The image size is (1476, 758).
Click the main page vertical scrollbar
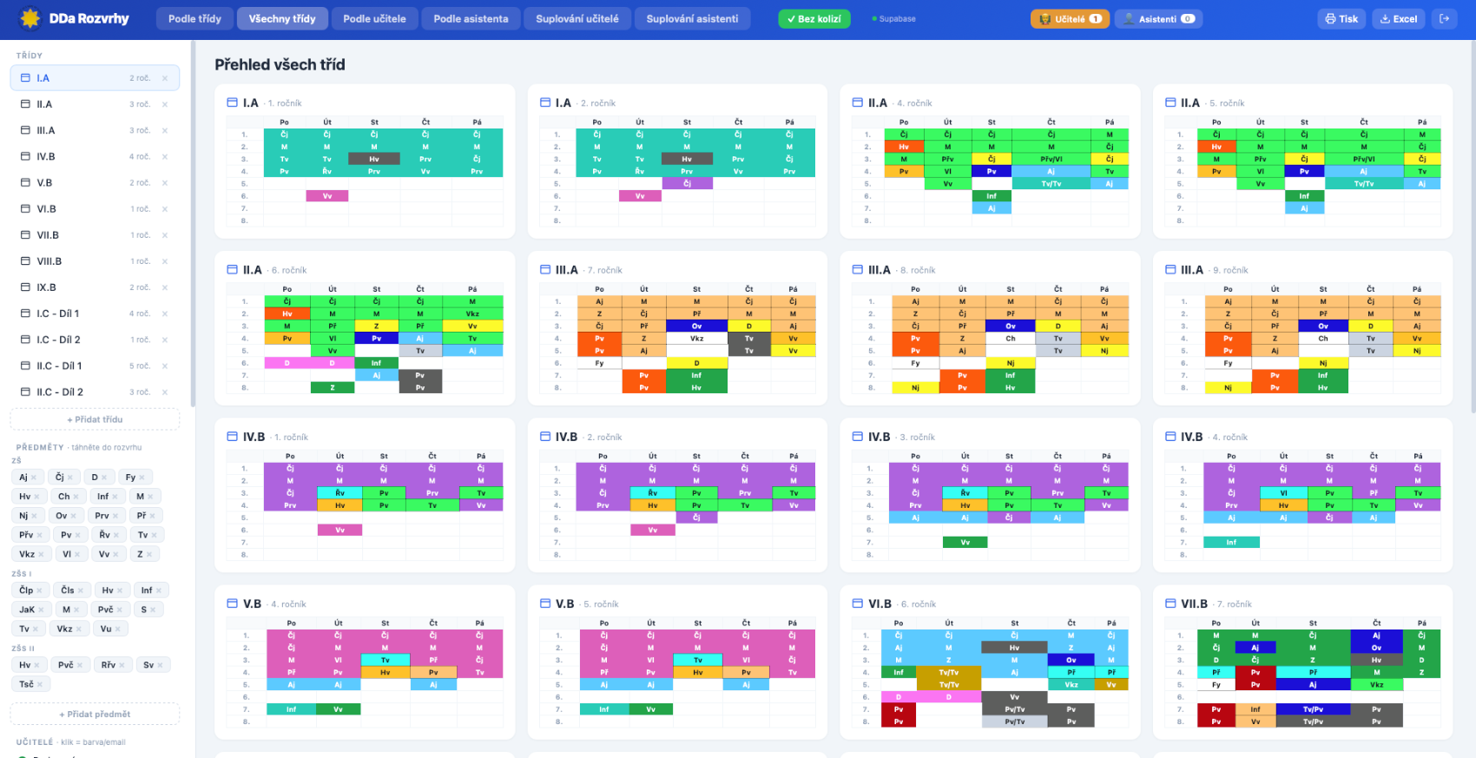[1473, 226]
